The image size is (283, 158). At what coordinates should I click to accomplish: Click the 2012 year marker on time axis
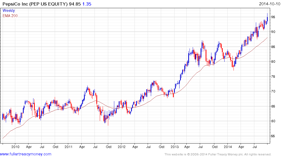121,147
